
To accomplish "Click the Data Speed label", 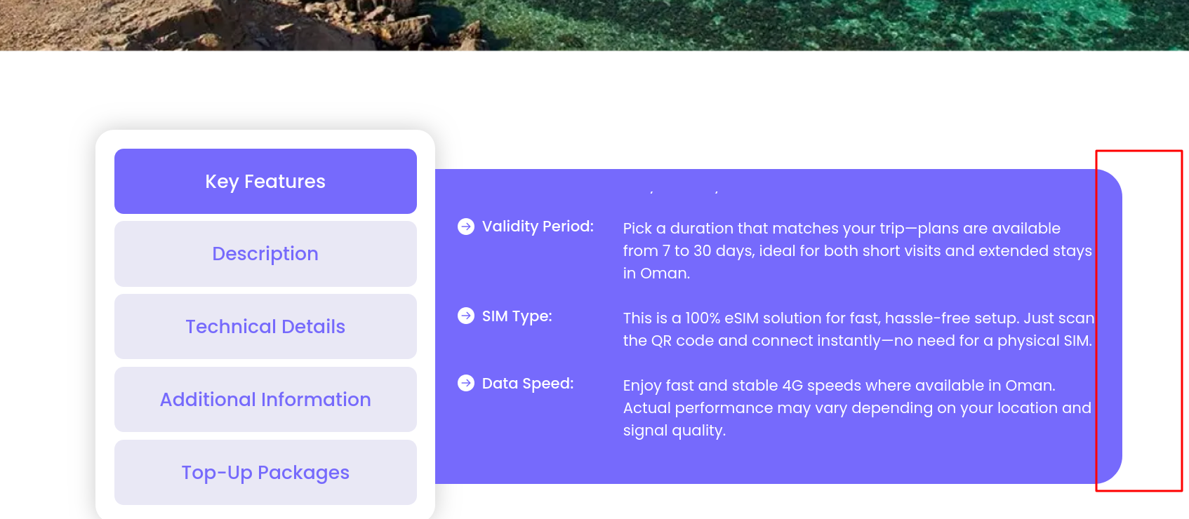I will click(x=528, y=384).
